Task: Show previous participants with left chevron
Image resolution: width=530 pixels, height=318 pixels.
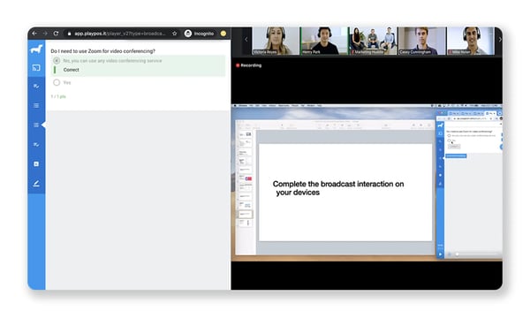Action: point(246,40)
